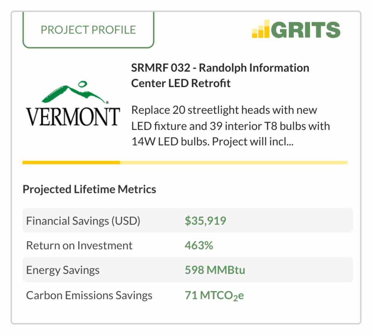This screenshot has width=372, height=335.
Task: Click the registered trademark symbol by mountain
Action: click(x=107, y=102)
